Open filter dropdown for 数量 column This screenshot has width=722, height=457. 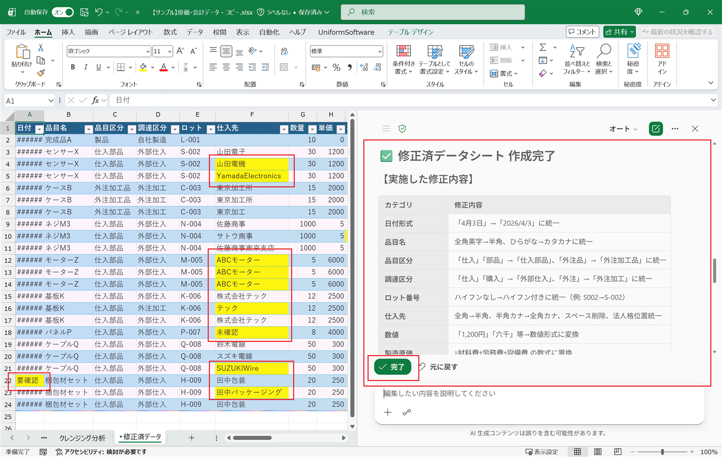(312, 129)
